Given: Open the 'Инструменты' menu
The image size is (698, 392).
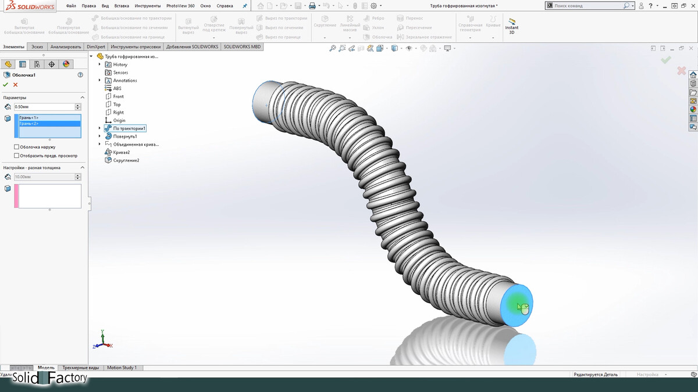Looking at the screenshot, I should (148, 6).
